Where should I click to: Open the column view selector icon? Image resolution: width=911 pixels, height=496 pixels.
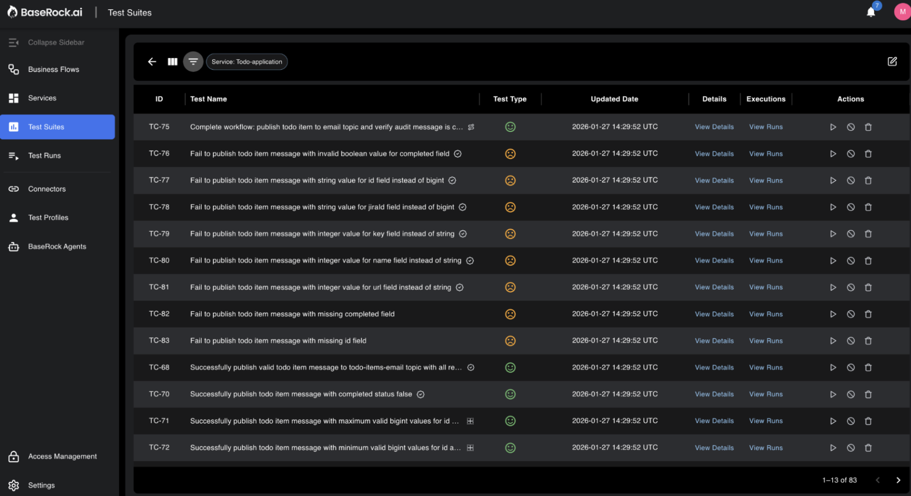173,61
